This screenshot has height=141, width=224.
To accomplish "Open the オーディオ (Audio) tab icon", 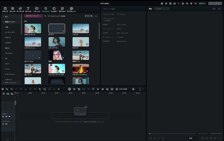I will click(x=20, y=8).
